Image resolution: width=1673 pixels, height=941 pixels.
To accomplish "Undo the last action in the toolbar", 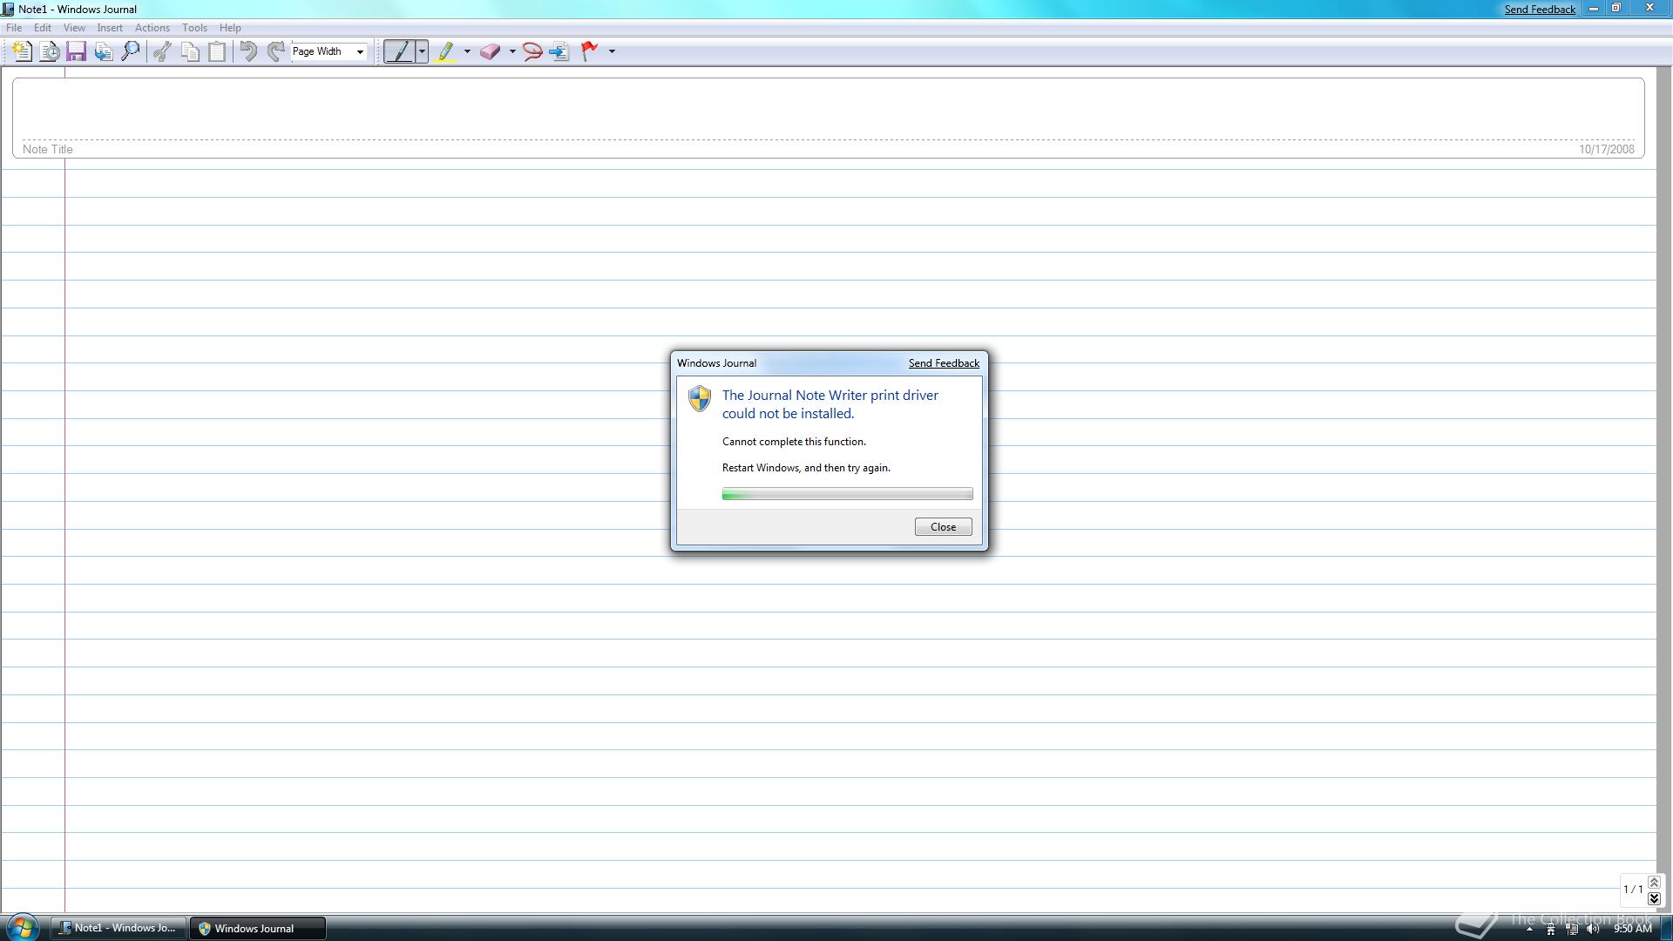I will click(x=248, y=51).
